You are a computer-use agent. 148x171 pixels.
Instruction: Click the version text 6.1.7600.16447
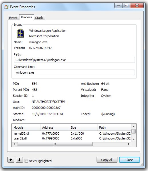tap(41, 48)
